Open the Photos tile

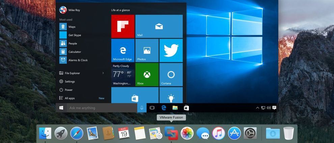point(147,51)
